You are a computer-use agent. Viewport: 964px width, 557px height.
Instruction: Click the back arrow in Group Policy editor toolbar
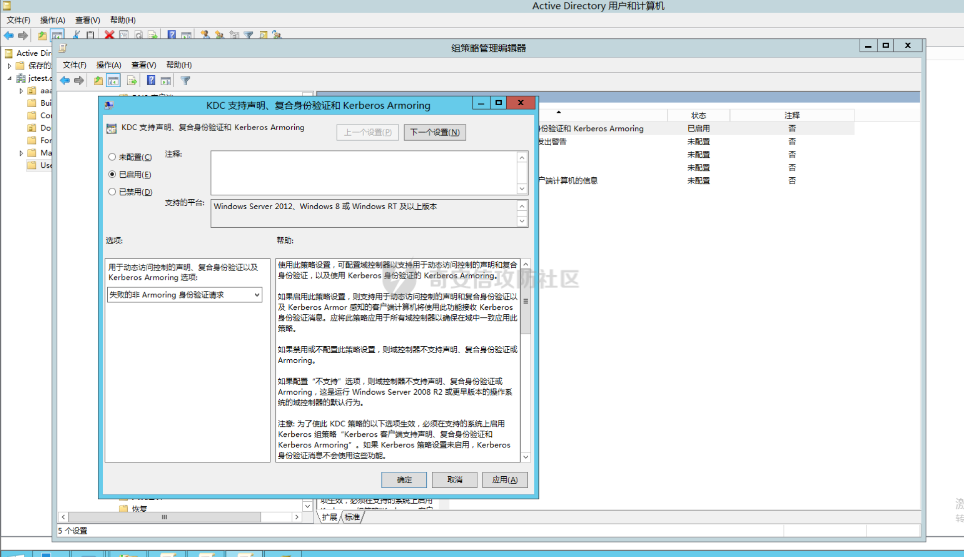65,81
